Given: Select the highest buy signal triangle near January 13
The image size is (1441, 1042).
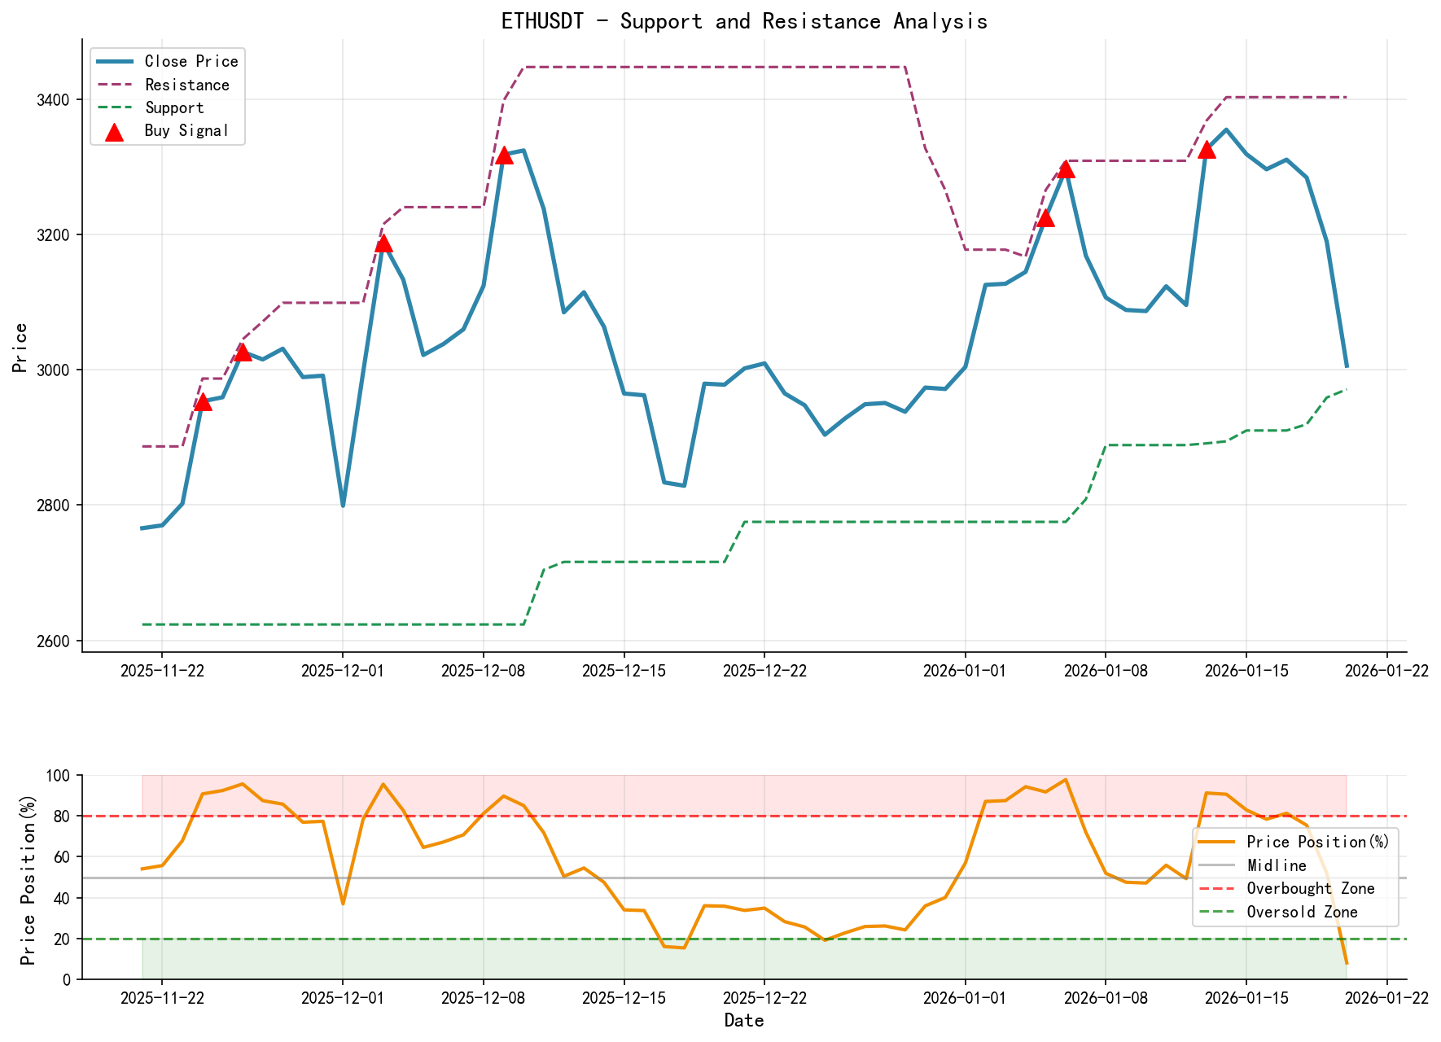Looking at the screenshot, I should click(x=1206, y=149).
